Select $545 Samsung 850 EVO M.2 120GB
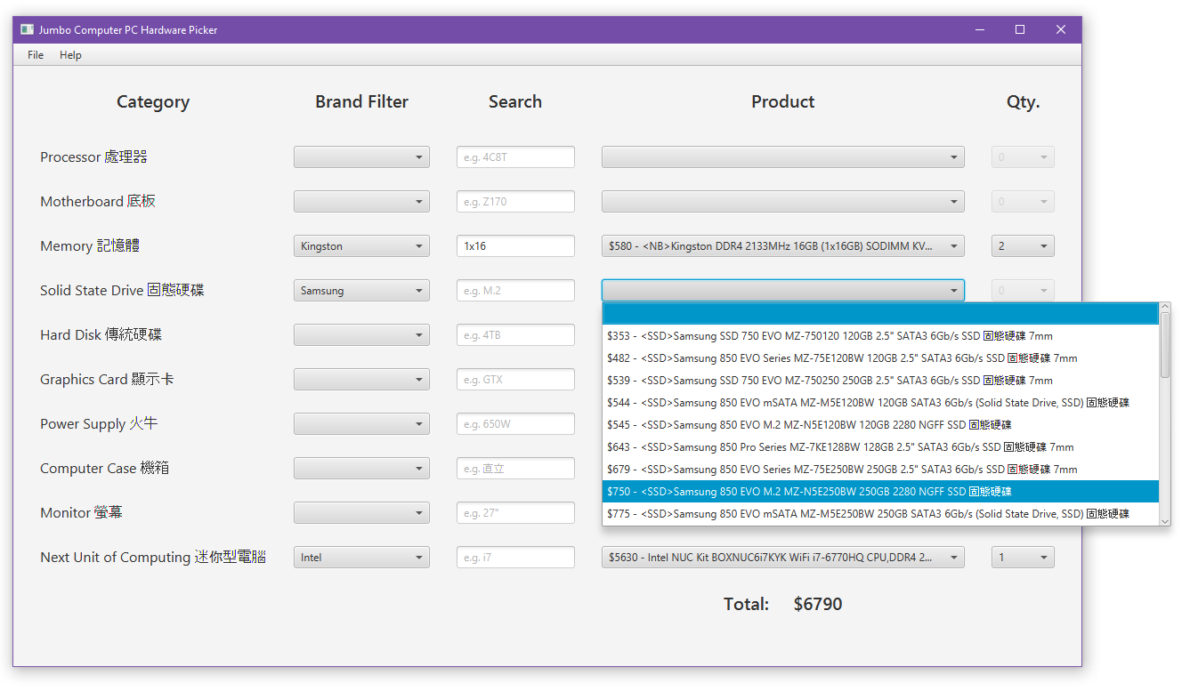The height and width of the screenshot is (691, 1190). (880, 425)
